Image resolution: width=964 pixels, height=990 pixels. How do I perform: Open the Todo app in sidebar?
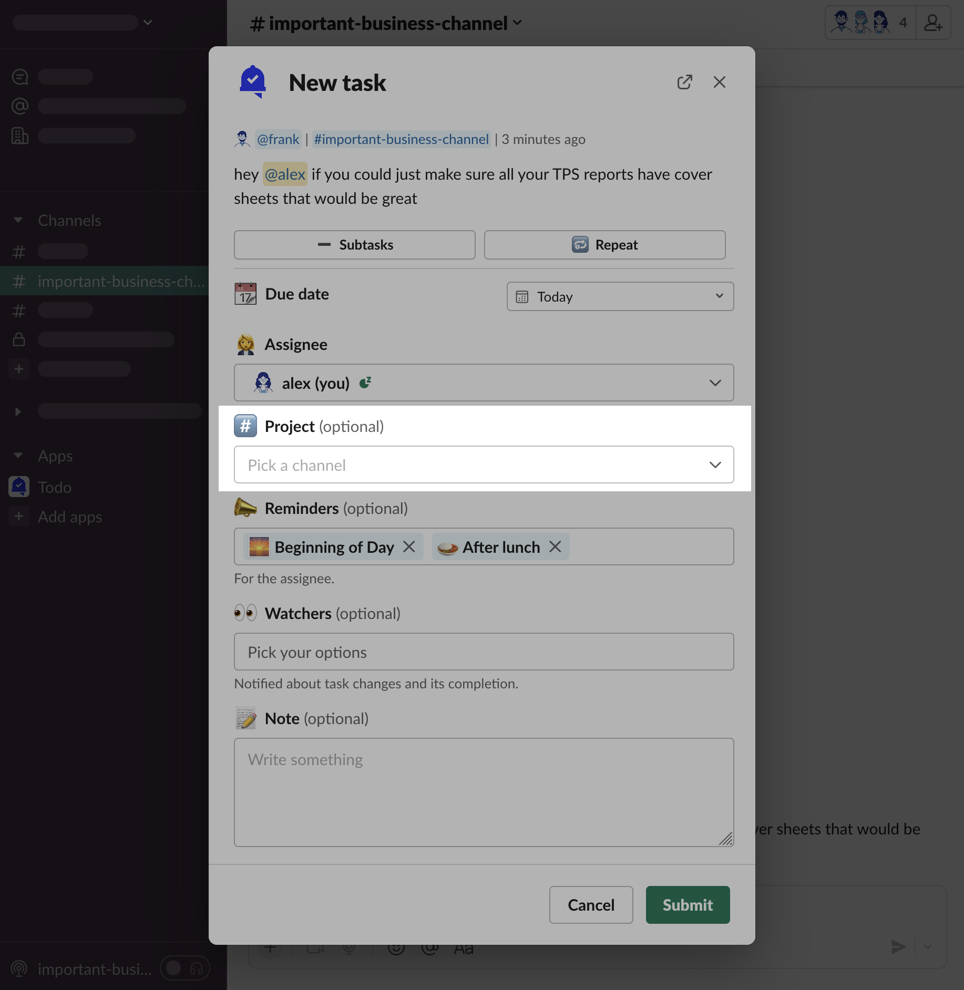(x=55, y=487)
